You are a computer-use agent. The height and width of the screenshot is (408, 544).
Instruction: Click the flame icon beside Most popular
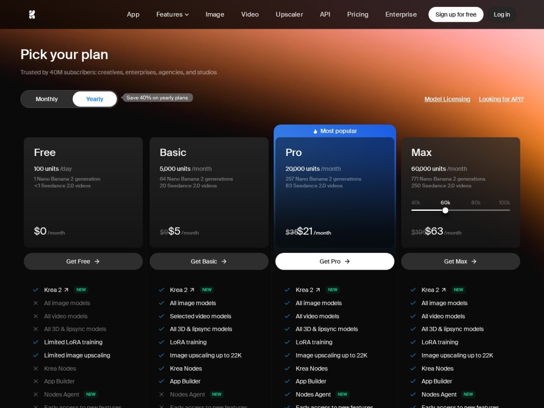coord(316,131)
